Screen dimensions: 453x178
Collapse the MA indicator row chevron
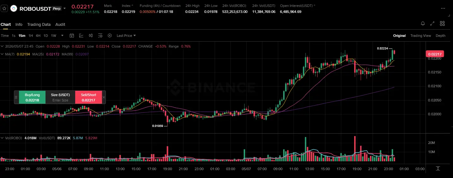[x=3, y=54]
